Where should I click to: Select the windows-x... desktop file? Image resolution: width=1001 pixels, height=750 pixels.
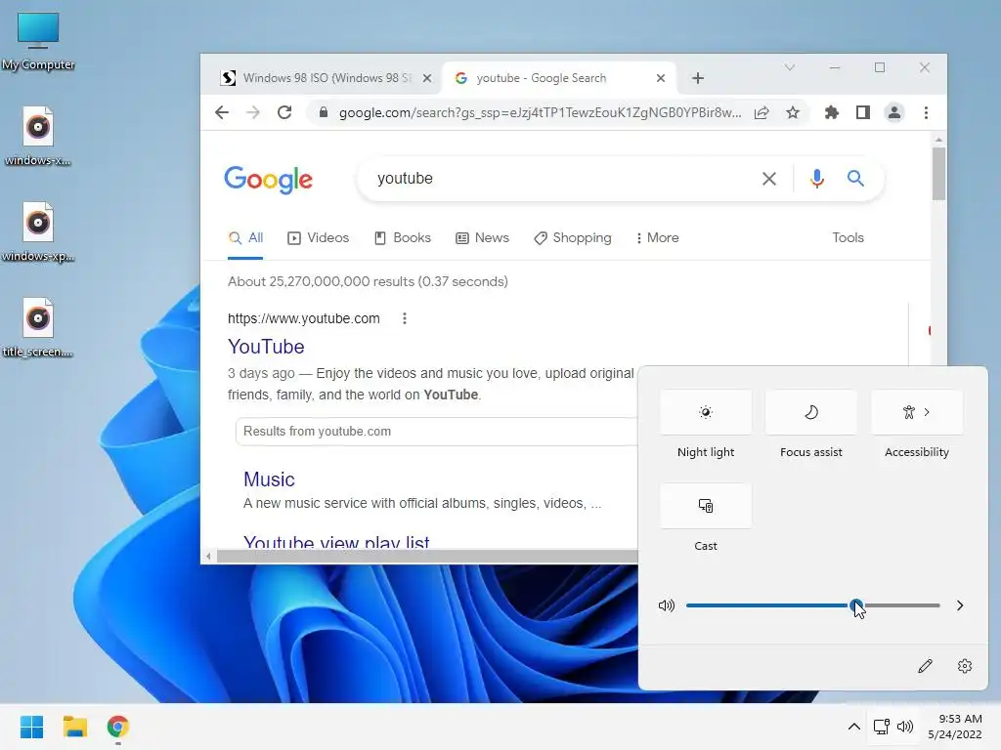pyautogui.click(x=38, y=137)
